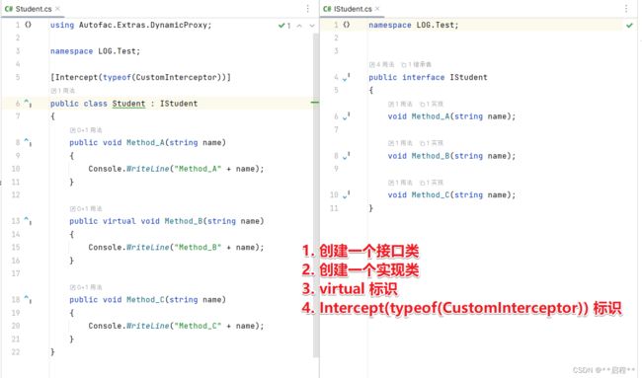Click implemented-by gutter icon beside IStudent Method_A
This screenshot has width=642, height=378.
(347, 116)
